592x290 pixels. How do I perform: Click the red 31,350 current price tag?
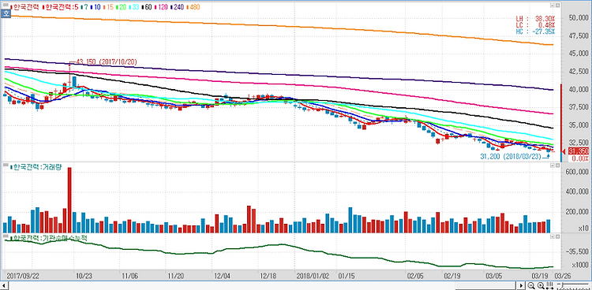pos(579,151)
